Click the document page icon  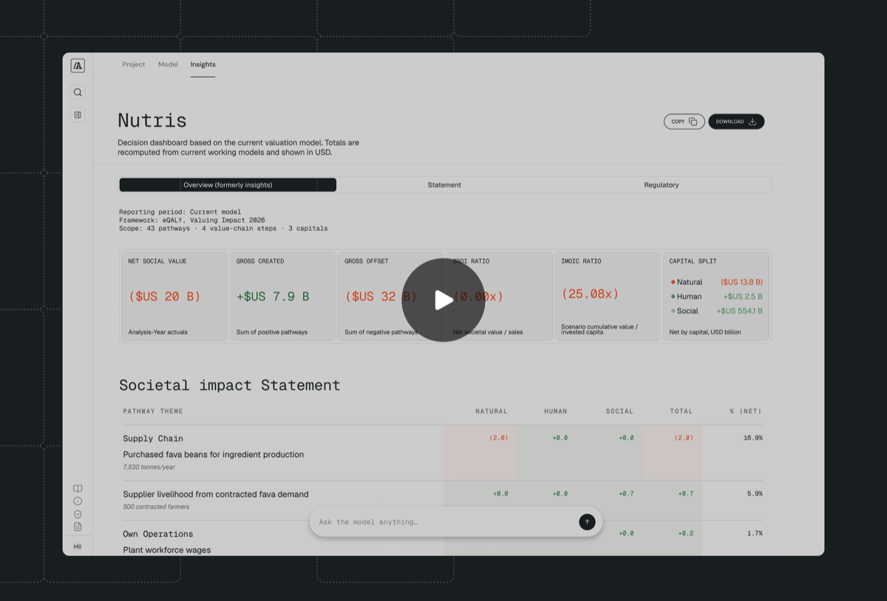point(78,526)
